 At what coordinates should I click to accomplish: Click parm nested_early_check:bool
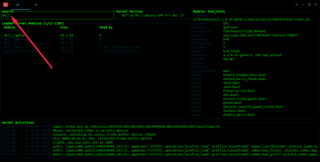(x=245, y=79)
